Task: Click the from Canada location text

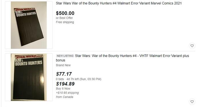Action: point(65,97)
